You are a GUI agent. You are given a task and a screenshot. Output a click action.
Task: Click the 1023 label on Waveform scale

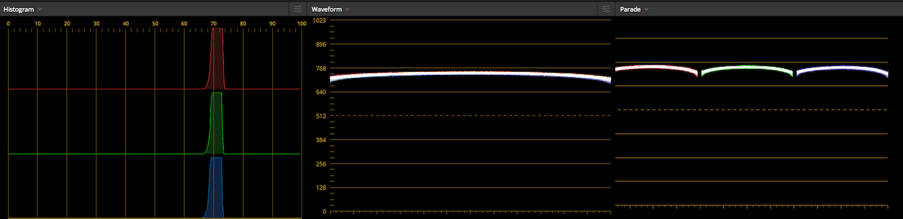pos(320,20)
